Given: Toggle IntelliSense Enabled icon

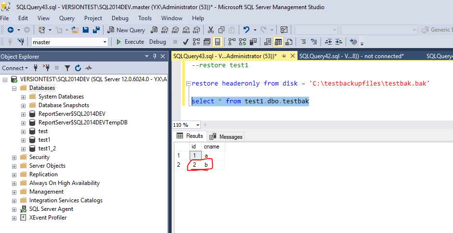Looking at the screenshot, I should (217, 42).
